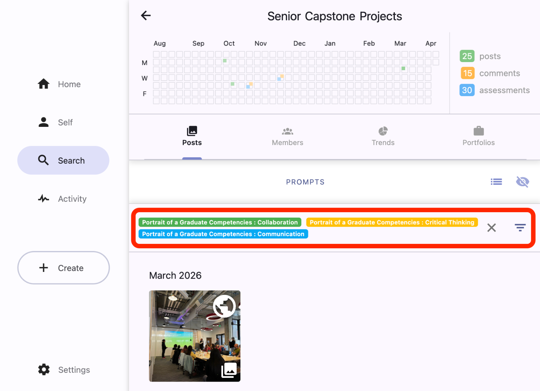Screen dimensions: 540x391
Task: Click the globe icon on the photo
Action: click(224, 306)
